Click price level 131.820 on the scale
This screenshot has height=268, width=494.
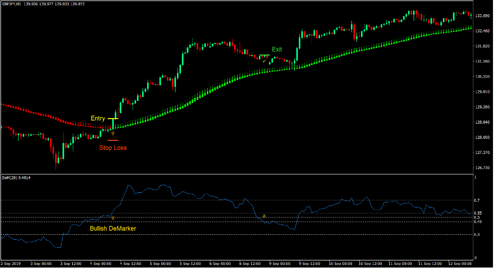click(x=482, y=46)
